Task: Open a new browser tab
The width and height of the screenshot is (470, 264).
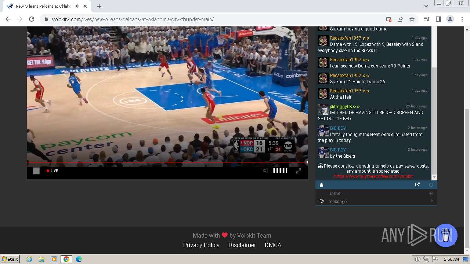Action: pos(99,6)
